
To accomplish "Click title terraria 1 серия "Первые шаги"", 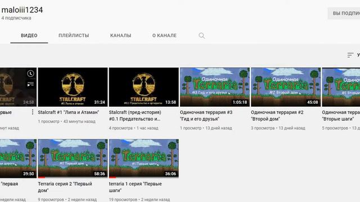I will 135,187.
